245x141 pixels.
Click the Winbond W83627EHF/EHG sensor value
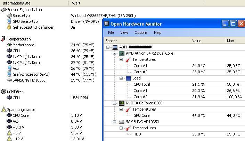(x=103, y=16)
